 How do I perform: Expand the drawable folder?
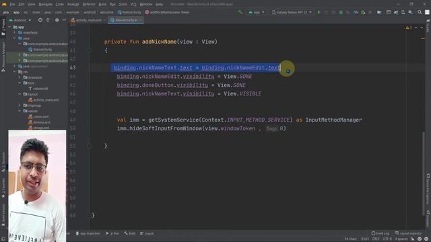coord(20,77)
